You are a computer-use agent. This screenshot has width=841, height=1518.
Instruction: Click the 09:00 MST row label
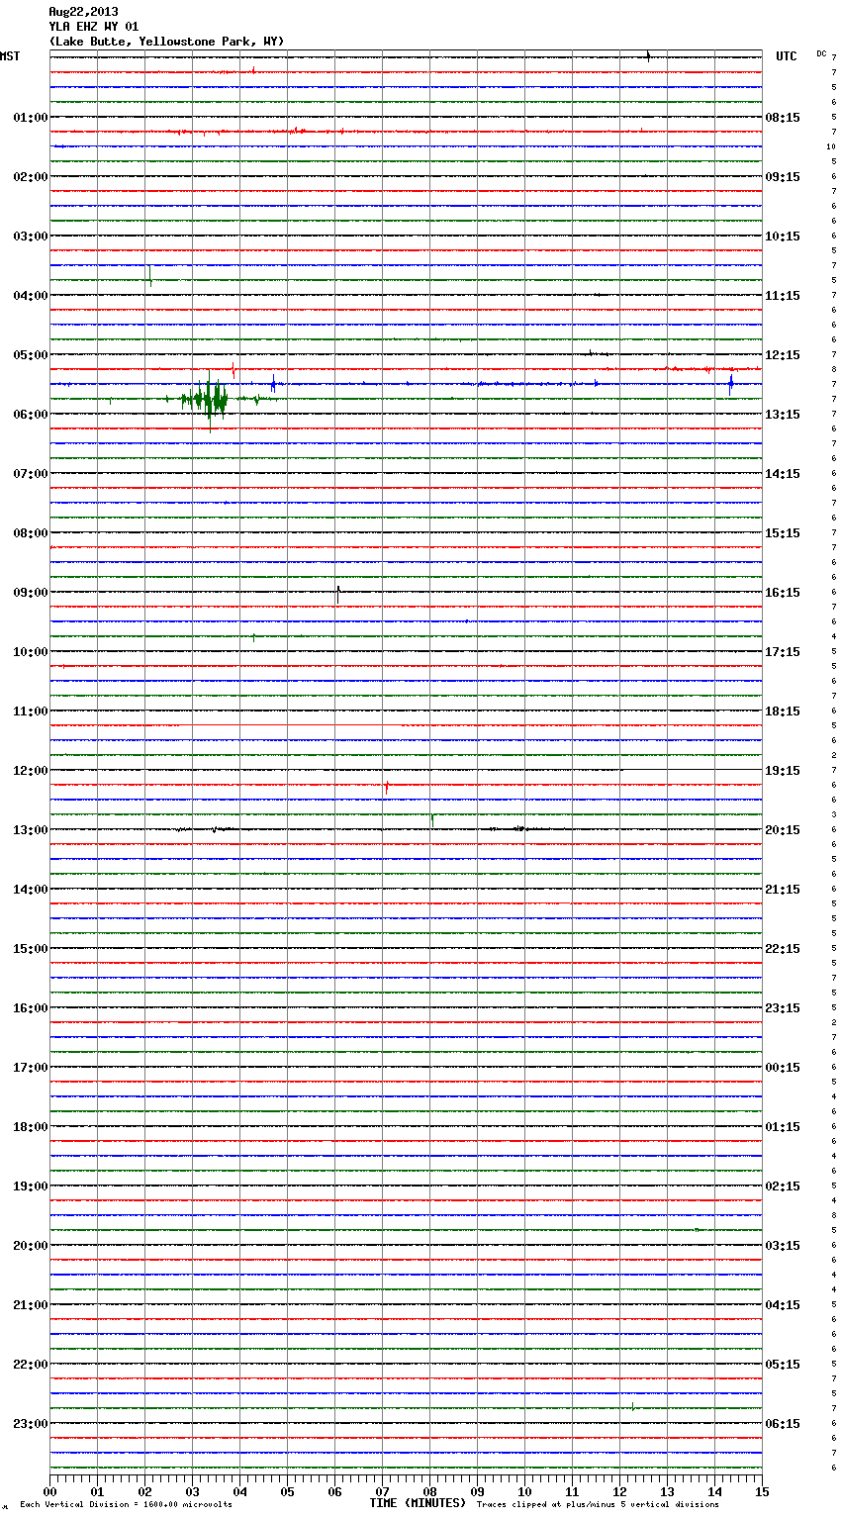pos(31,593)
